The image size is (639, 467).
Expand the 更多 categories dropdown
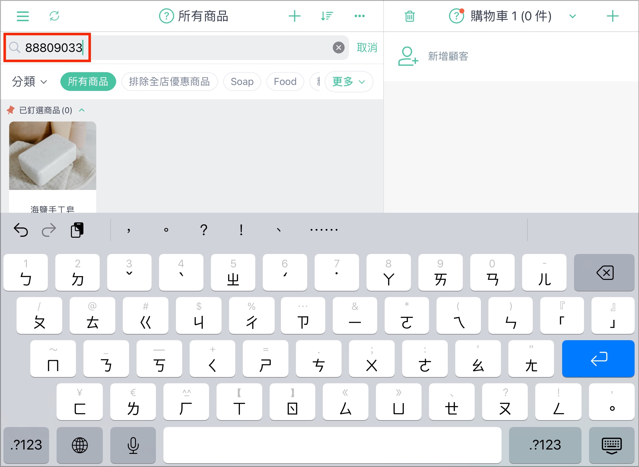349,82
